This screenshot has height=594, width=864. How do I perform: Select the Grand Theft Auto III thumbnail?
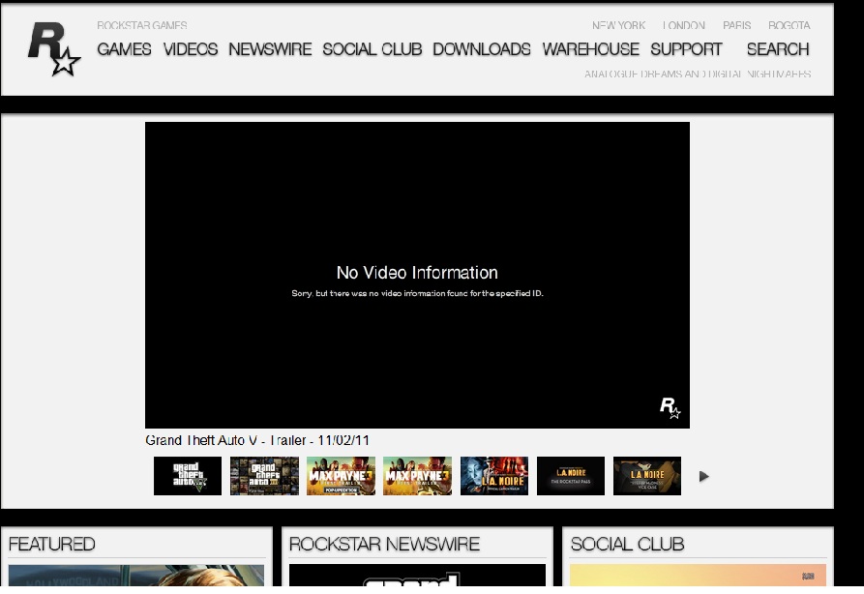pos(264,476)
